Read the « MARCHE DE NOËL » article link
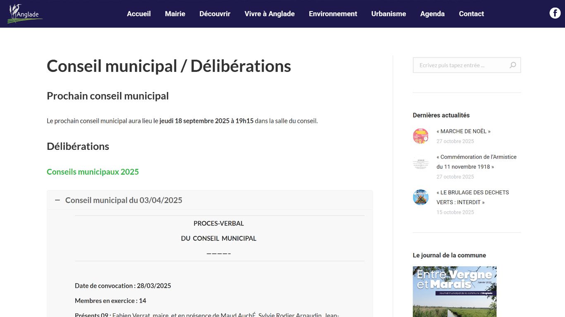 click(x=463, y=131)
